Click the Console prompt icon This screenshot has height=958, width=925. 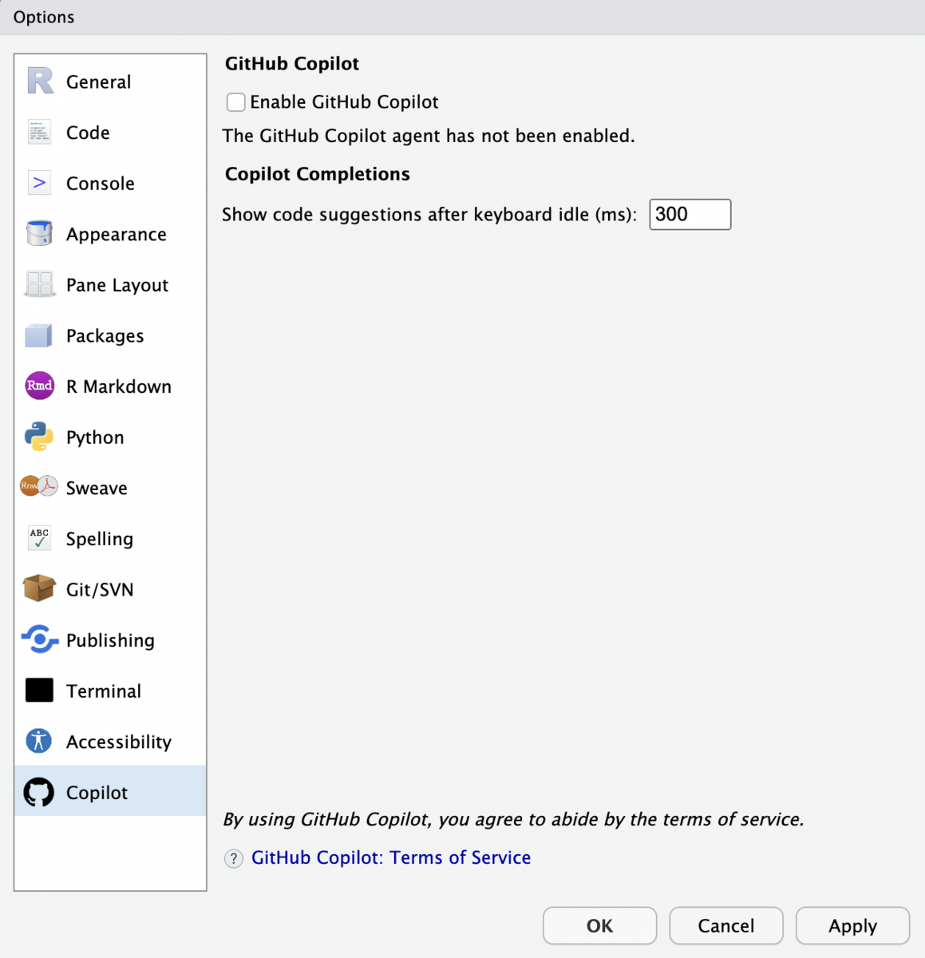pyautogui.click(x=39, y=183)
